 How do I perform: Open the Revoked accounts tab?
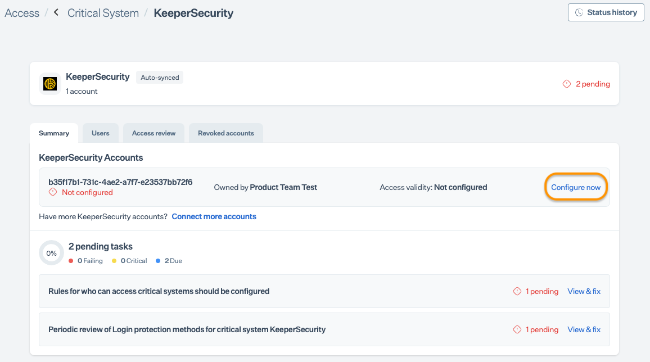coord(226,133)
